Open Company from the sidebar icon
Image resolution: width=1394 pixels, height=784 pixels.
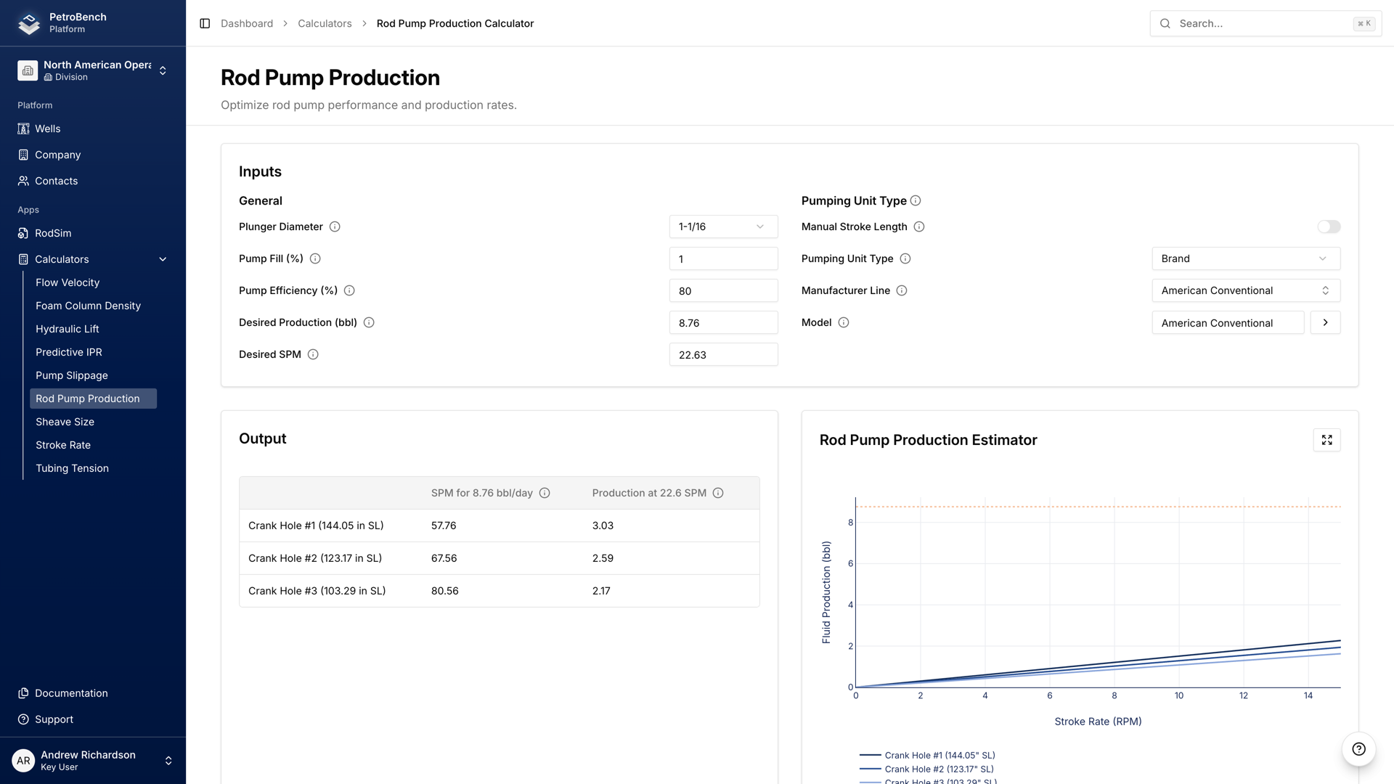23,155
